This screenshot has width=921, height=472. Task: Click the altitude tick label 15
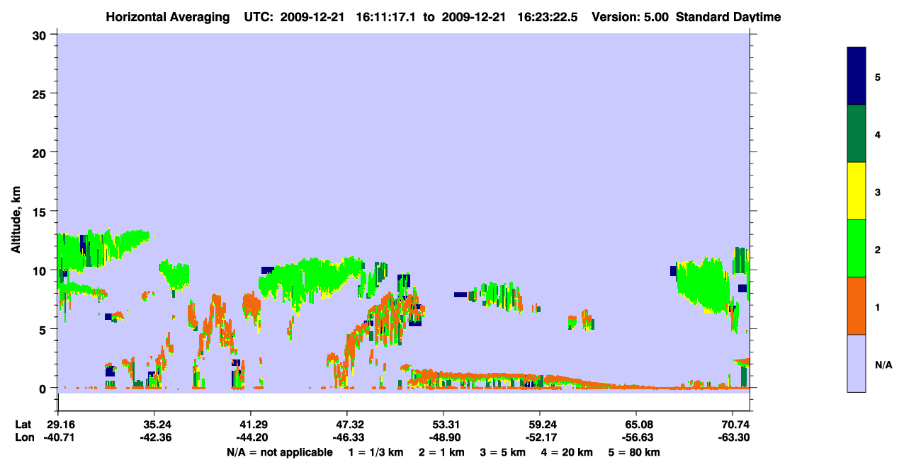[x=41, y=212]
